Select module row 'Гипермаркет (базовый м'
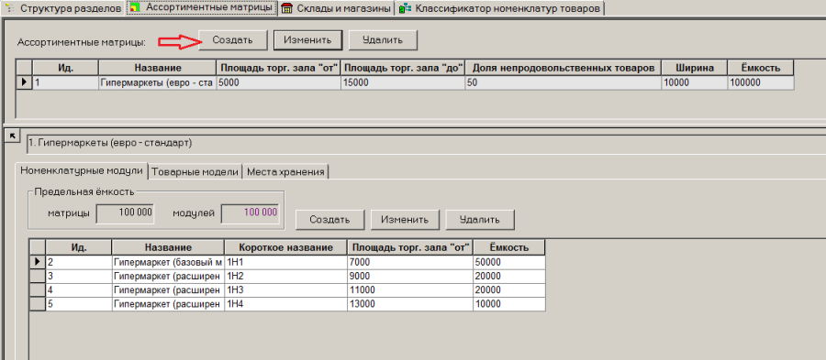Image resolution: width=826 pixels, height=360 pixels. click(x=168, y=262)
